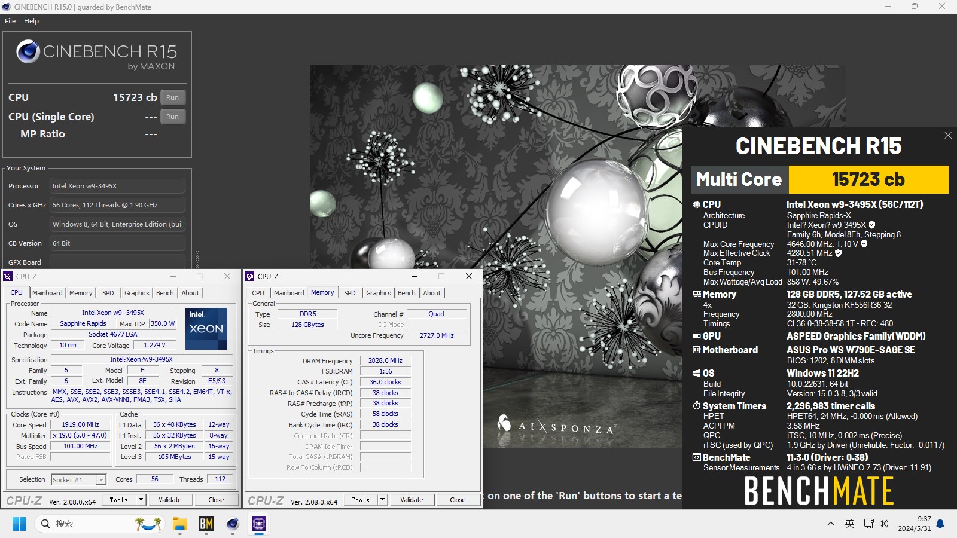This screenshot has height=538, width=957.
Task: Click shield icon next to 1.10 V
Action: coord(864,244)
